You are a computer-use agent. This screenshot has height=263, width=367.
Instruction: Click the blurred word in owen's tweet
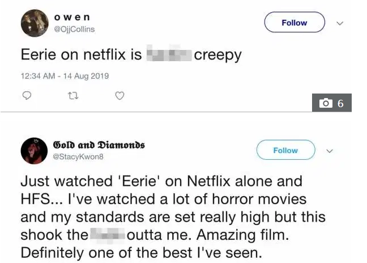pyautogui.click(x=169, y=55)
